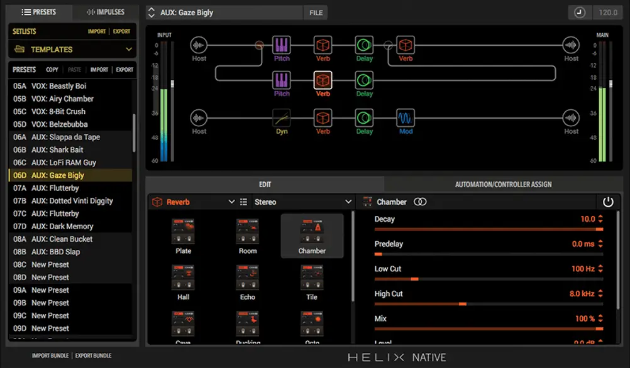This screenshot has height=368, width=630.
Task: Click the preset list scrollbar
Action: pyautogui.click(x=134, y=133)
